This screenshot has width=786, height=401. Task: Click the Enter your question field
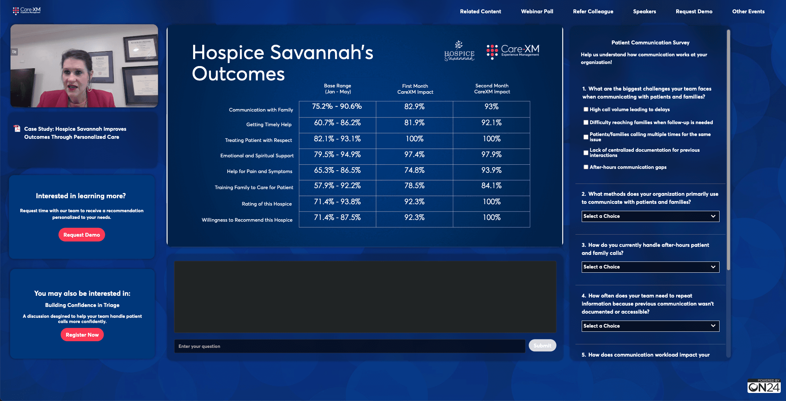tap(349, 346)
